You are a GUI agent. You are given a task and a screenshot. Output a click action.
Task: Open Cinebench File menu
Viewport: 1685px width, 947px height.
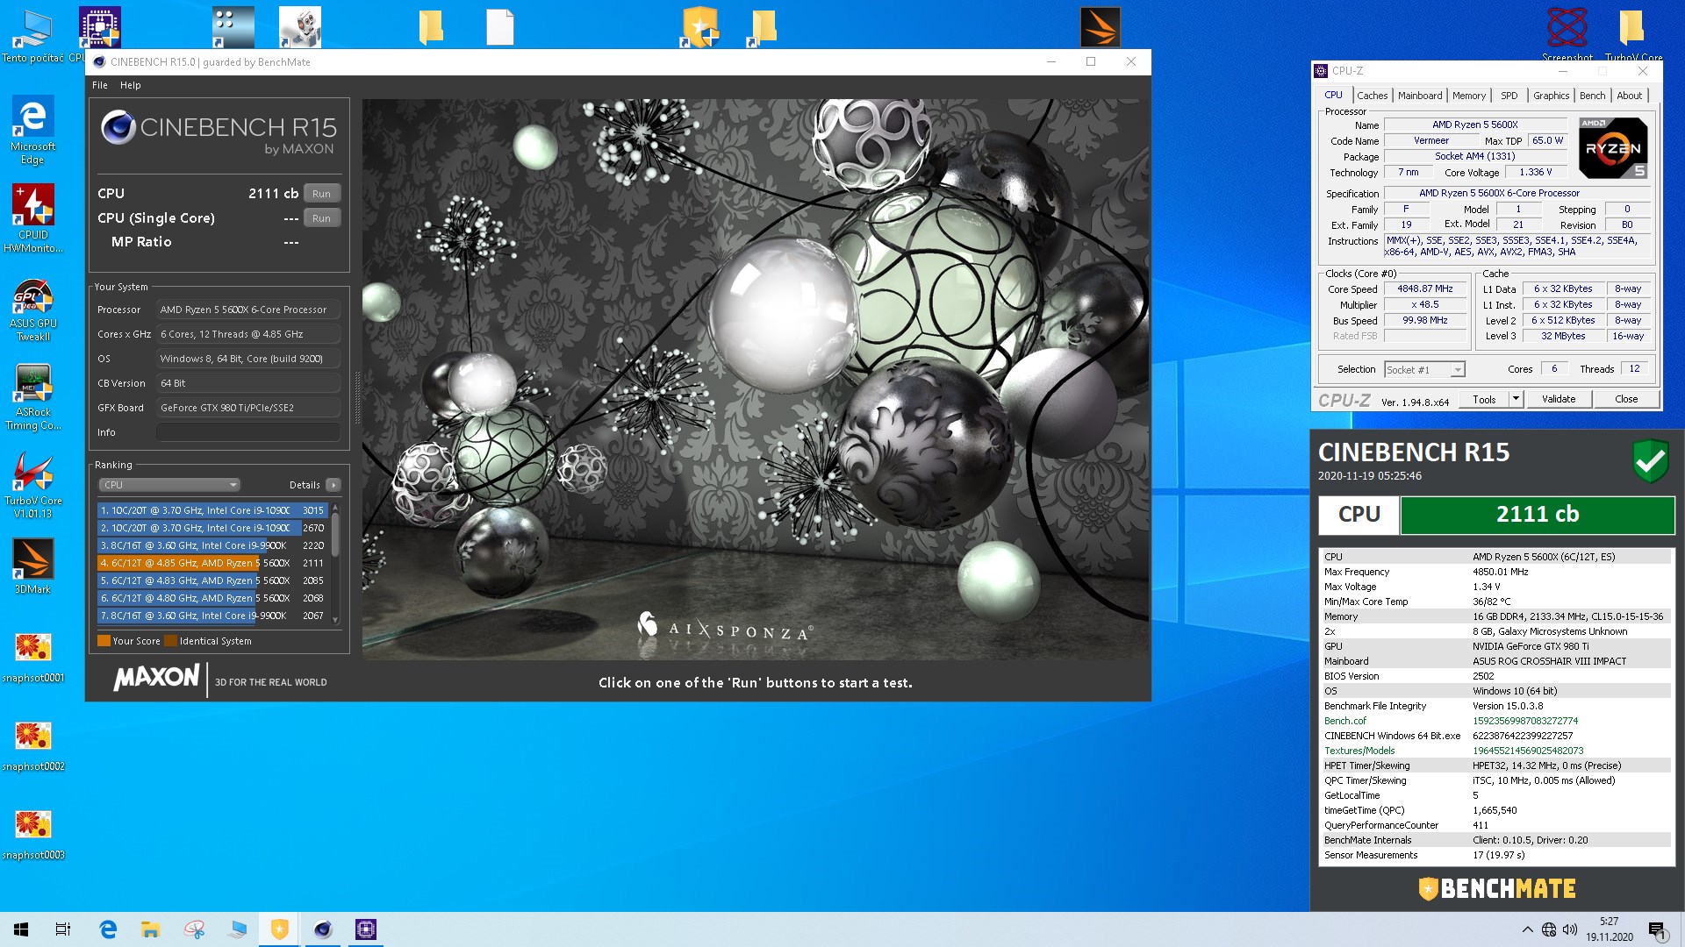(100, 85)
